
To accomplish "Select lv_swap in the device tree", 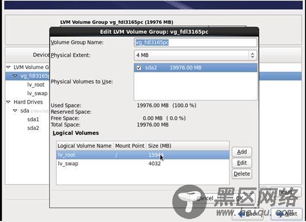I will point(37,94).
